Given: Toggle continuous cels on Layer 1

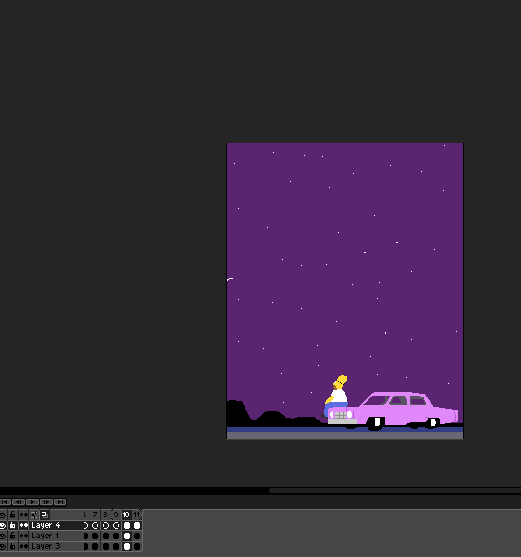Looking at the screenshot, I should pos(24,536).
